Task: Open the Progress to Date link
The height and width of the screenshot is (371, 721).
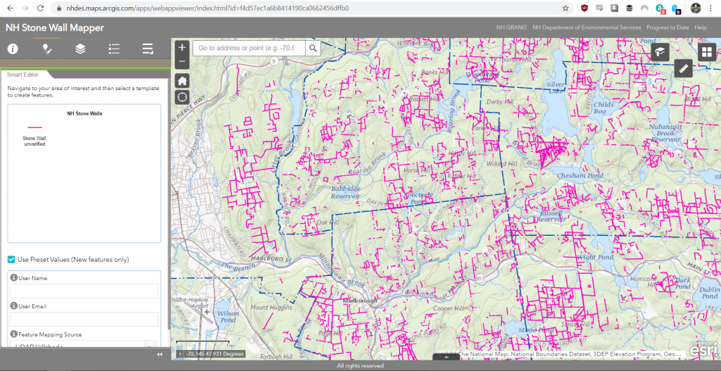Action: (667, 27)
